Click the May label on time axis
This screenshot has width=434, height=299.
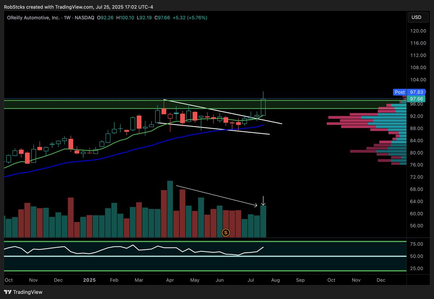point(195,280)
